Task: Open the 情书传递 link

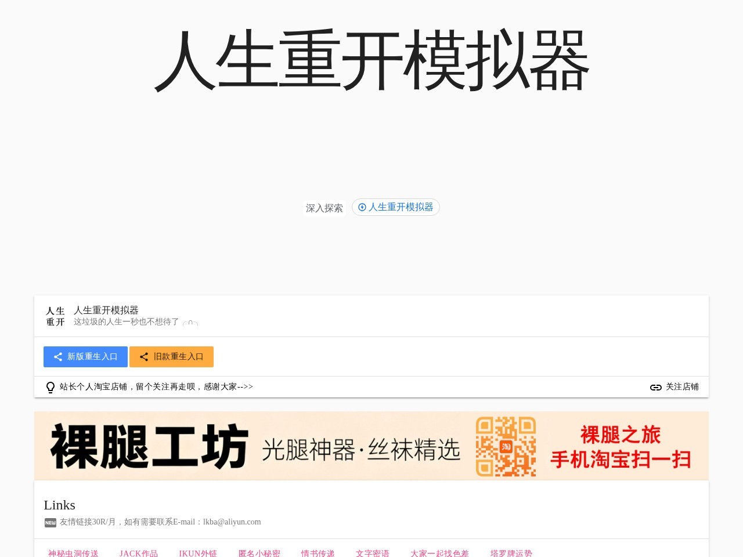Action: point(317,554)
